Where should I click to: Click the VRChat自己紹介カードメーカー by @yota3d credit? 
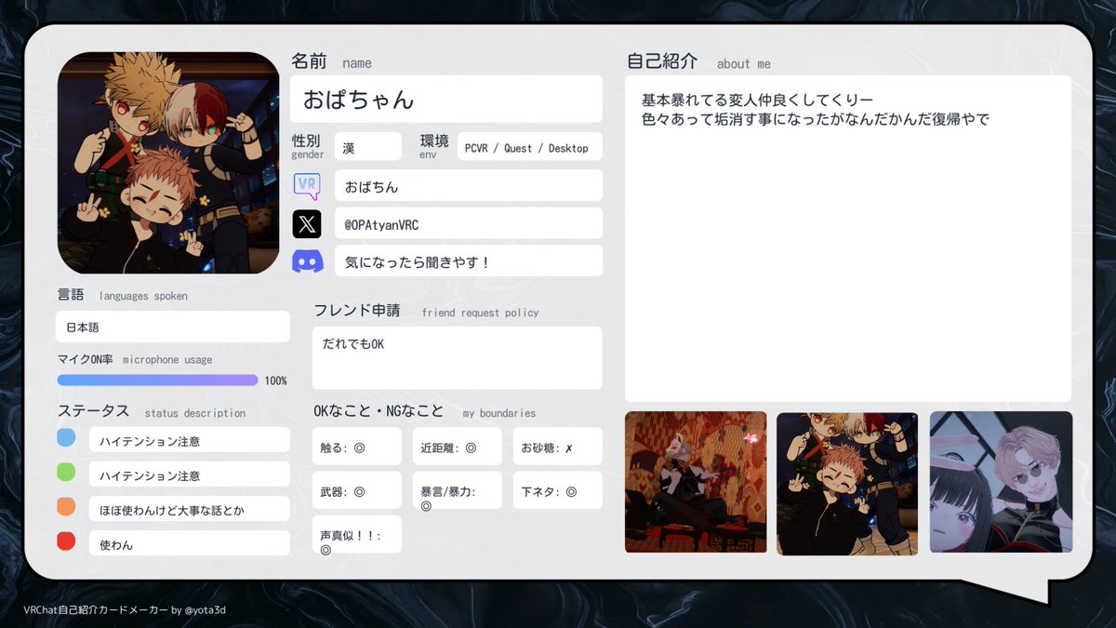(125, 610)
